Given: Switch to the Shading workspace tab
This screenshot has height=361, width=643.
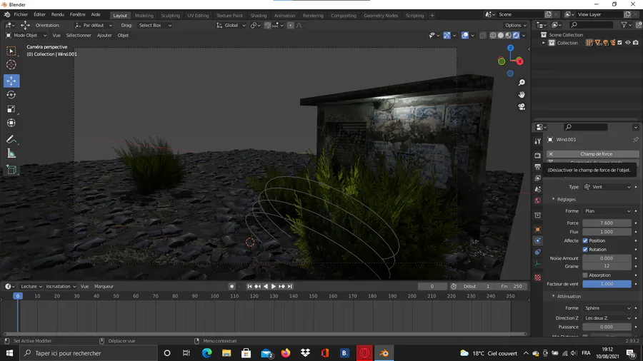Looking at the screenshot, I should click(259, 15).
